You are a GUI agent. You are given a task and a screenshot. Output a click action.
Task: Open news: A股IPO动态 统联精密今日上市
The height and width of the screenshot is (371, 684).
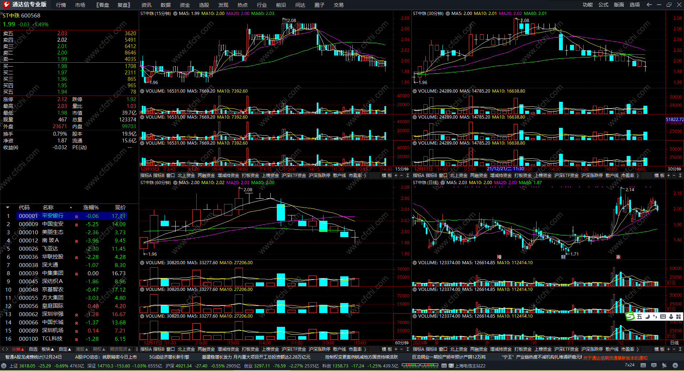click(x=106, y=357)
